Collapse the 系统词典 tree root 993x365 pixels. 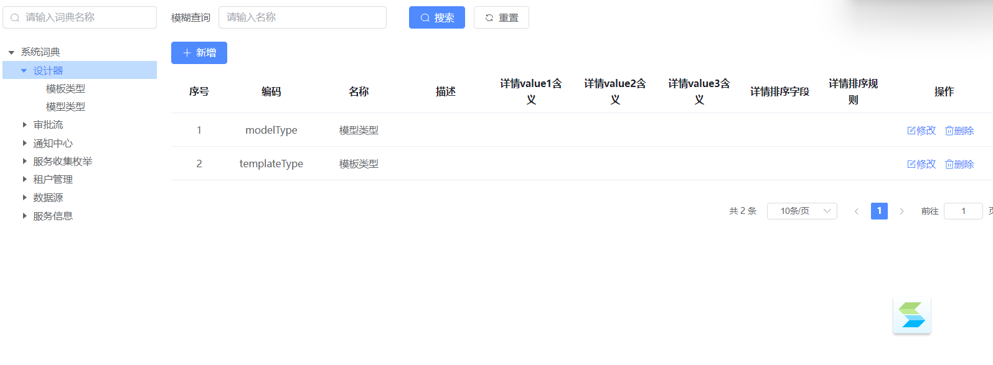pos(11,52)
